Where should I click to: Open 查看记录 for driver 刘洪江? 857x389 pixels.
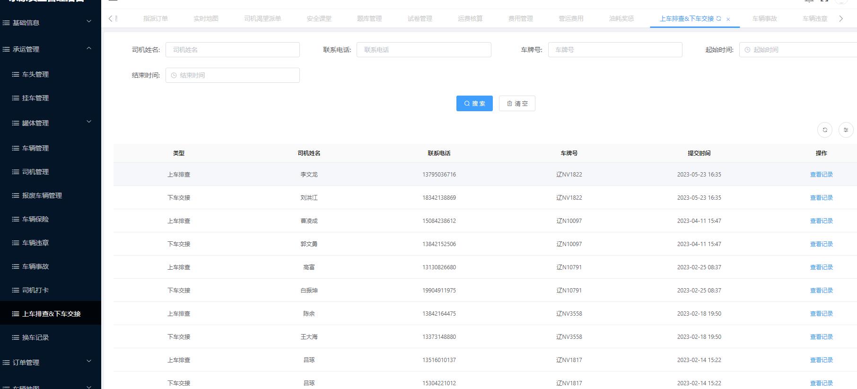(x=822, y=198)
